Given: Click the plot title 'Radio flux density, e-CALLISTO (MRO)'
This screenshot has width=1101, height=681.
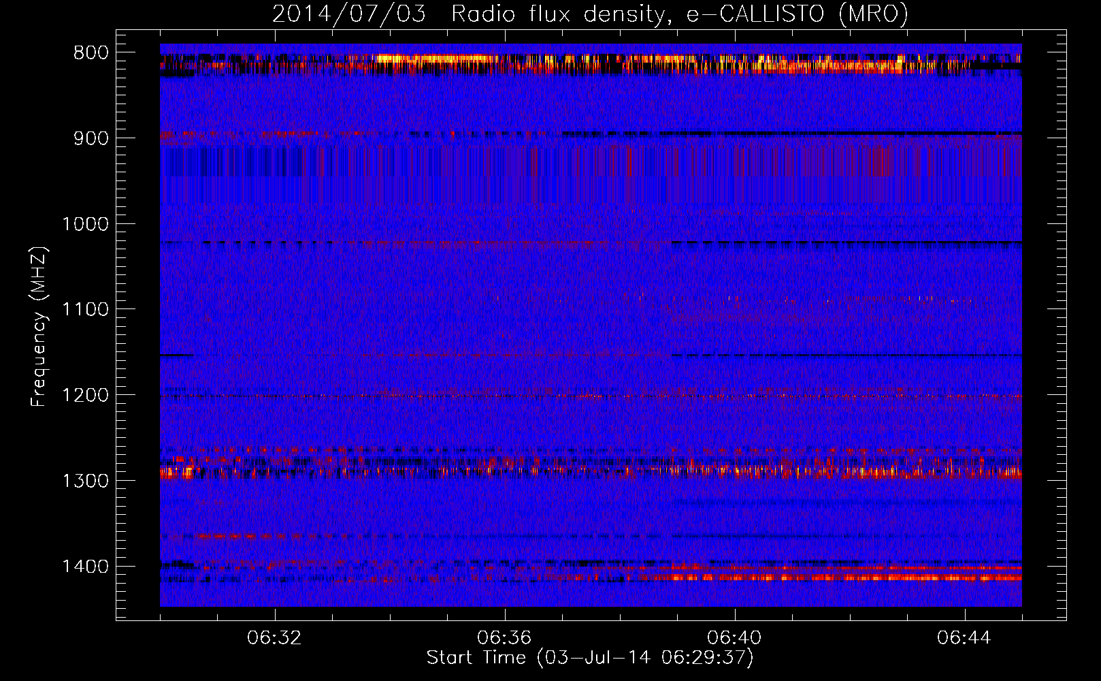Looking at the screenshot, I should click(680, 14).
